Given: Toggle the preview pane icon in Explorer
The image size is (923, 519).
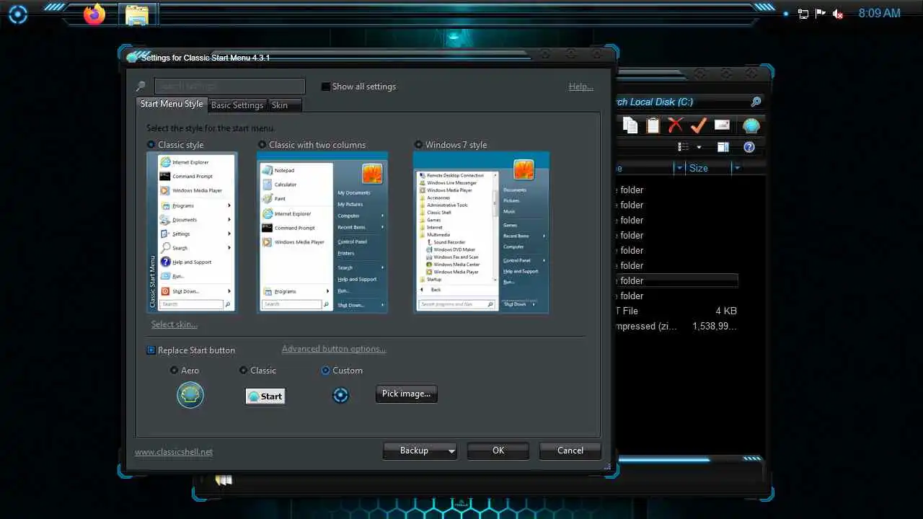Looking at the screenshot, I should (723, 147).
